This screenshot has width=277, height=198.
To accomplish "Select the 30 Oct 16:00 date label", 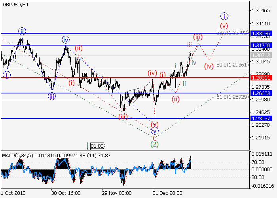I will point(66,193).
